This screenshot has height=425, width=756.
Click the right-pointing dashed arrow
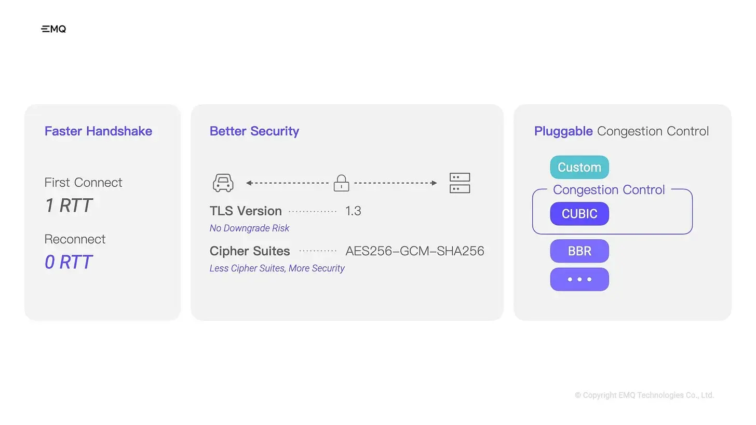pyautogui.click(x=396, y=183)
